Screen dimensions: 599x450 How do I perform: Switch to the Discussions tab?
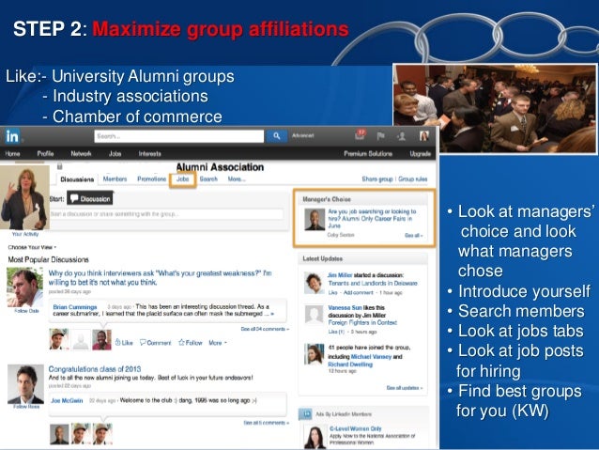(77, 179)
